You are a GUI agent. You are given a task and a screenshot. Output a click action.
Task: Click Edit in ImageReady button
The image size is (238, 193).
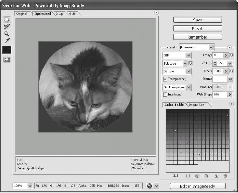(x=198, y=186)
